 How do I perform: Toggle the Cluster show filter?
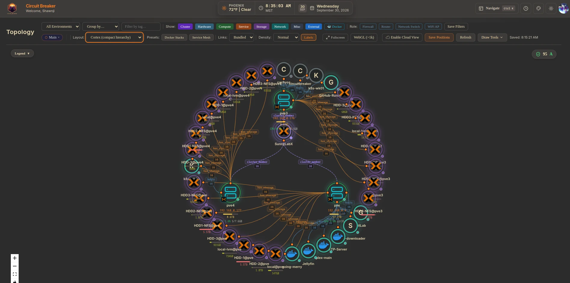[185, 26]
